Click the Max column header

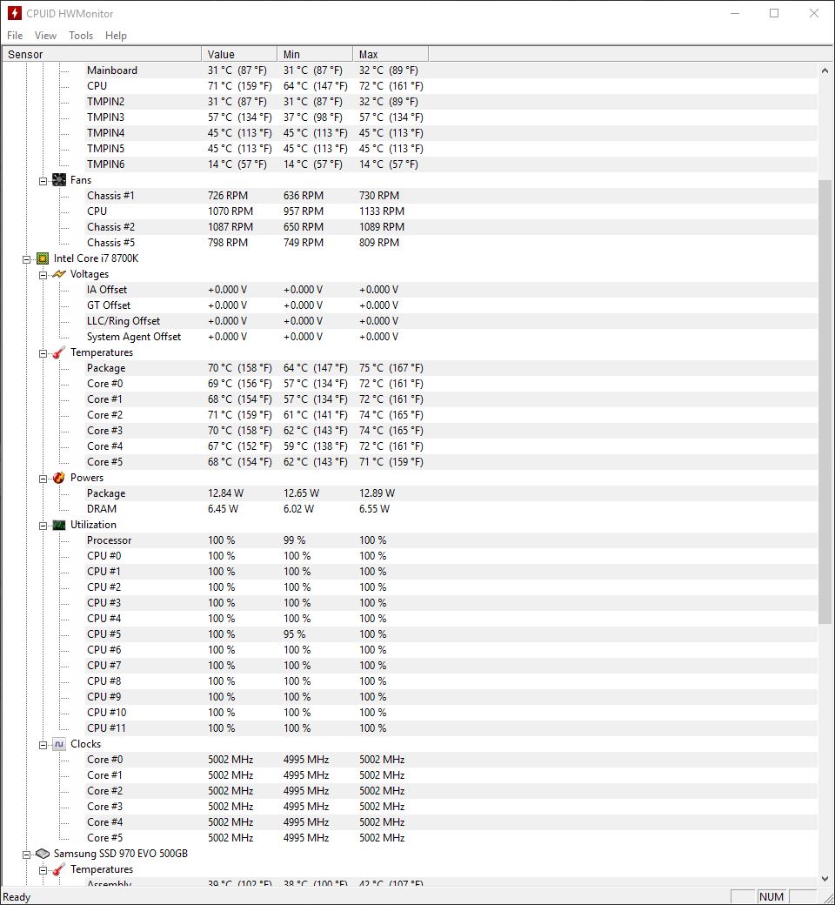click(x=390, y=54)
